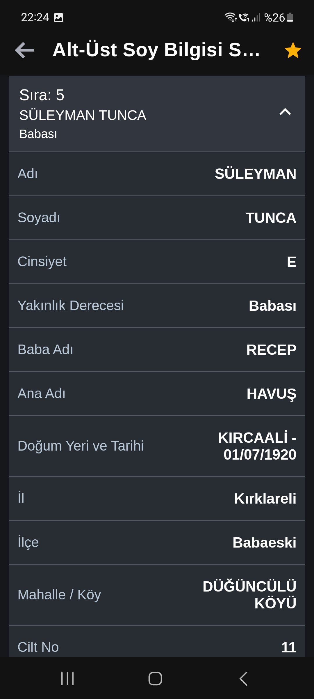
Task: Tap the Android home button
Action: (155, 679)
